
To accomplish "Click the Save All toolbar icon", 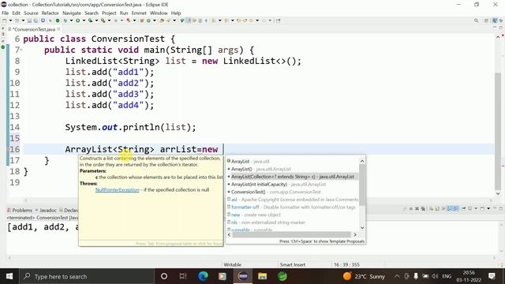I will [x=36, y=21].
